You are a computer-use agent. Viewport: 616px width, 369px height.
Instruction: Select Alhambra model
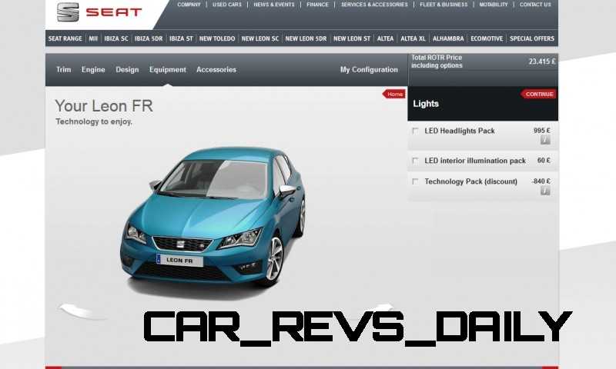(x=448, y=38)
